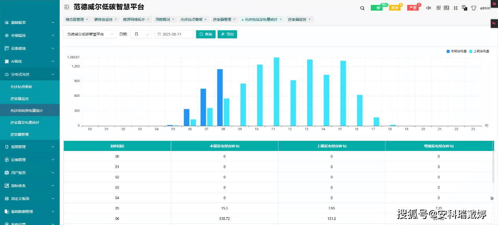
Task: Click the 11 o'clock bar in the chart
Action: (x=276, y=91)
